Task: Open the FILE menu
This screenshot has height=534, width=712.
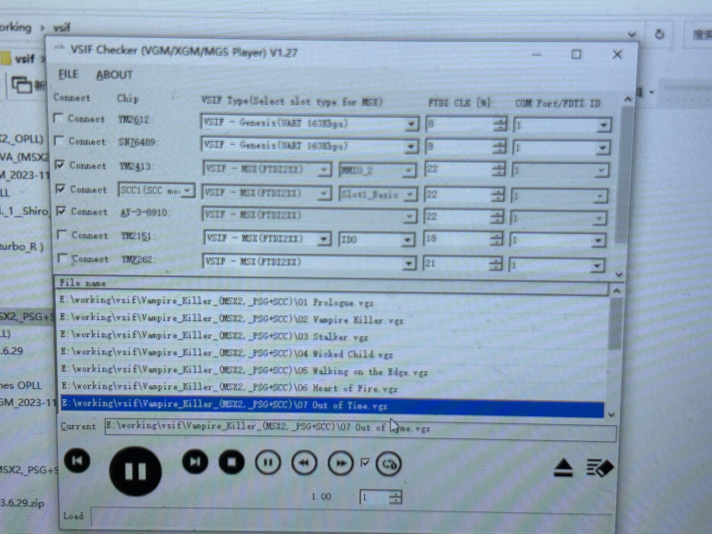Action: pyautogui.click(x=69, y=74)
